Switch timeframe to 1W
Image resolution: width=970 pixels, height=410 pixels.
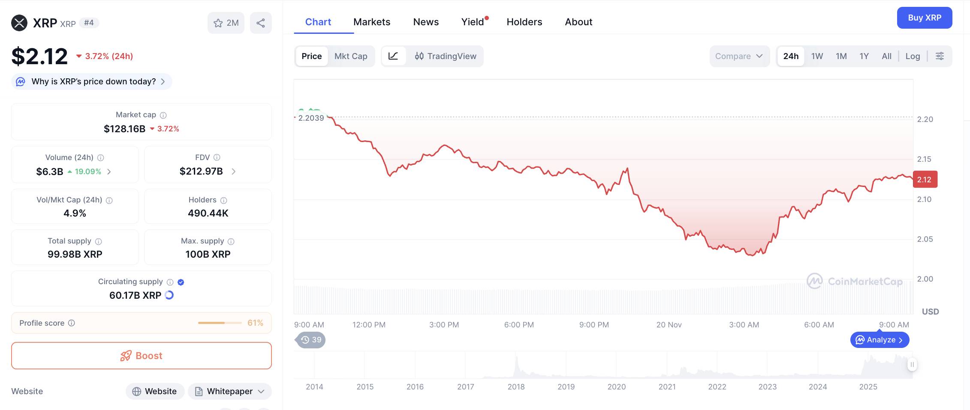pos(816,56)
